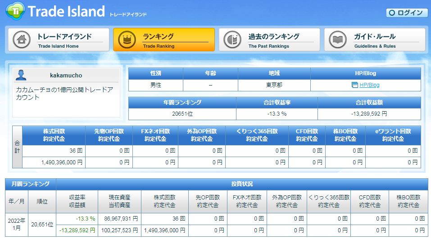The image size is (431, 239).
Task: Click the Trade Island title text
Action: (66, 12)
